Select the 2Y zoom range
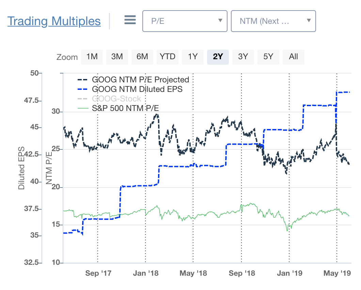 pos(218,57)
